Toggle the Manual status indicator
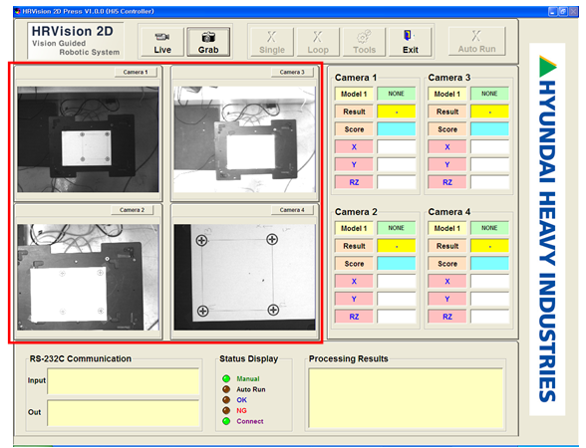This screenshot has height=448, width=586. (x=226, y=378)
